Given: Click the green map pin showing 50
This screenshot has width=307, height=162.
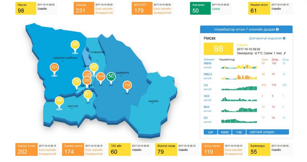Looking at the screenshot, I should (x=111, y=76).
